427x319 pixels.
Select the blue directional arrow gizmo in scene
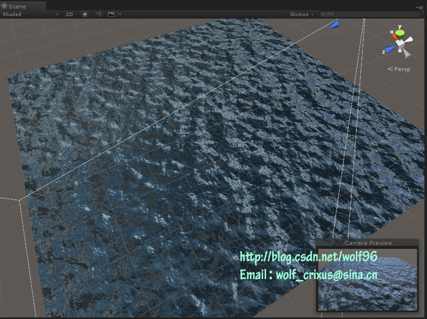334,24
